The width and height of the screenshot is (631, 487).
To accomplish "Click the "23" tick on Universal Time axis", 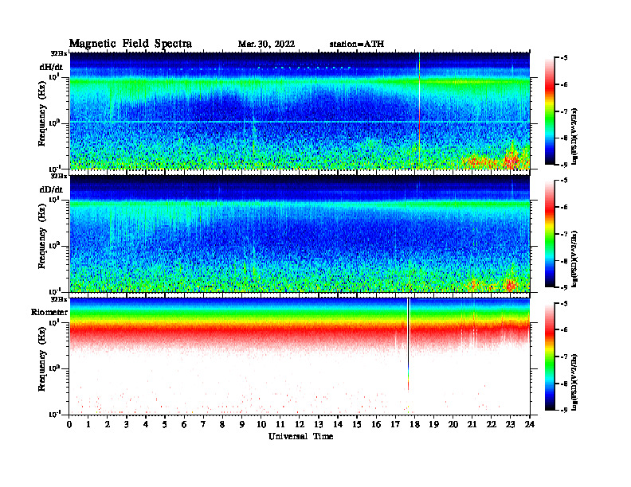I will pyautogui.click(x=511, y=425).
